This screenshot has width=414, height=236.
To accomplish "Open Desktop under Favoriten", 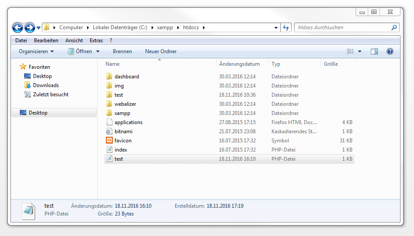I will [42, 76].
